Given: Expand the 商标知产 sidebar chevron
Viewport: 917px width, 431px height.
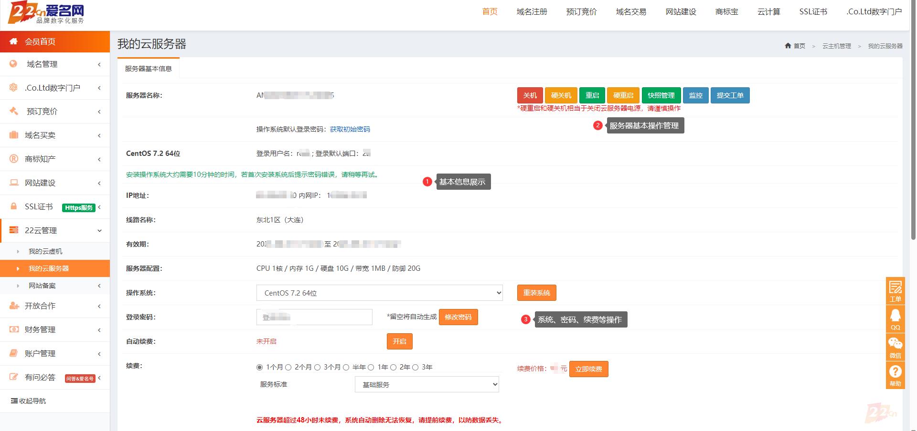Looking at the screenshot, I should click(99, 159).
